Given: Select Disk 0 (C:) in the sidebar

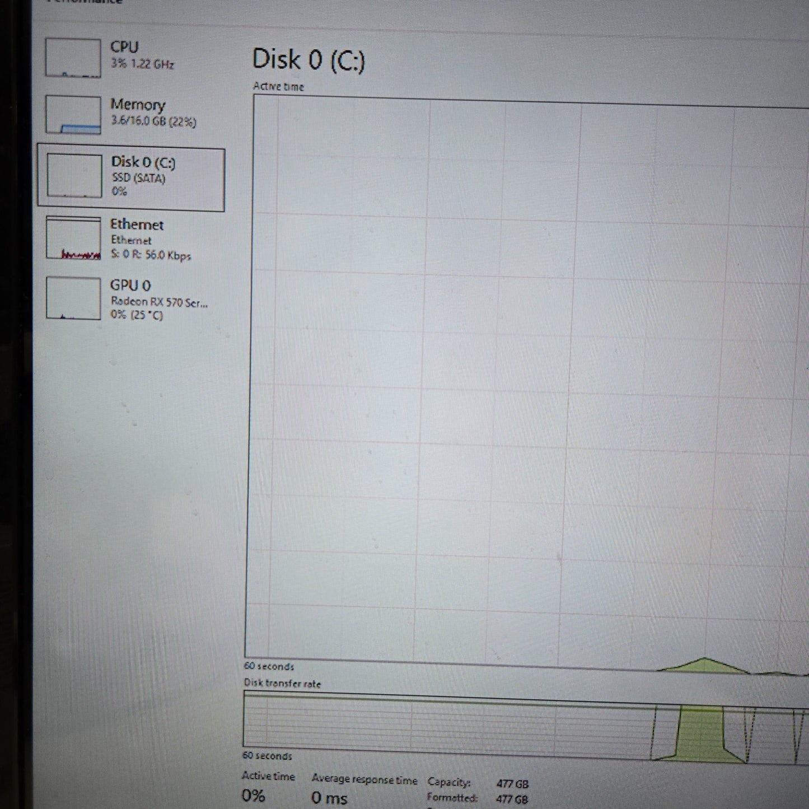Looking at the screenshot, I should tap(131, 180).
